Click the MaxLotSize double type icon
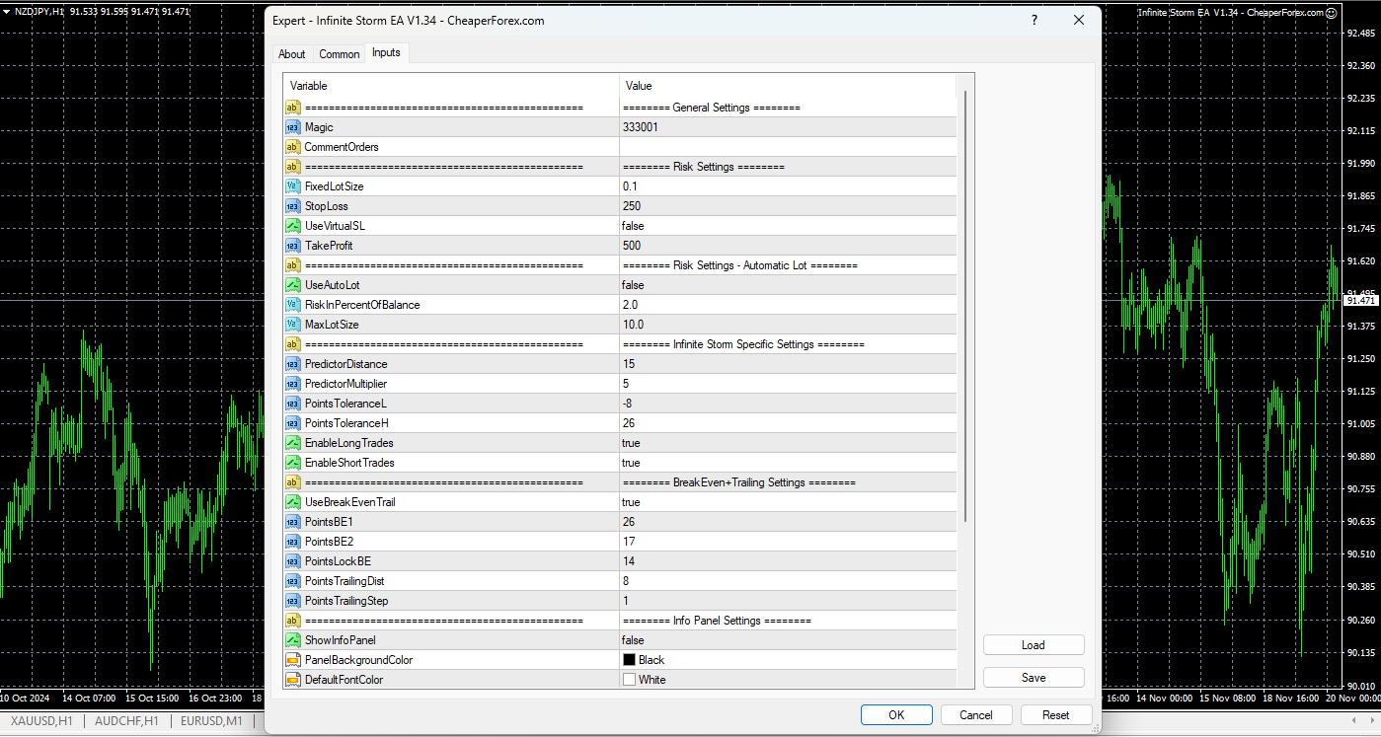 (x=292, y=325)
